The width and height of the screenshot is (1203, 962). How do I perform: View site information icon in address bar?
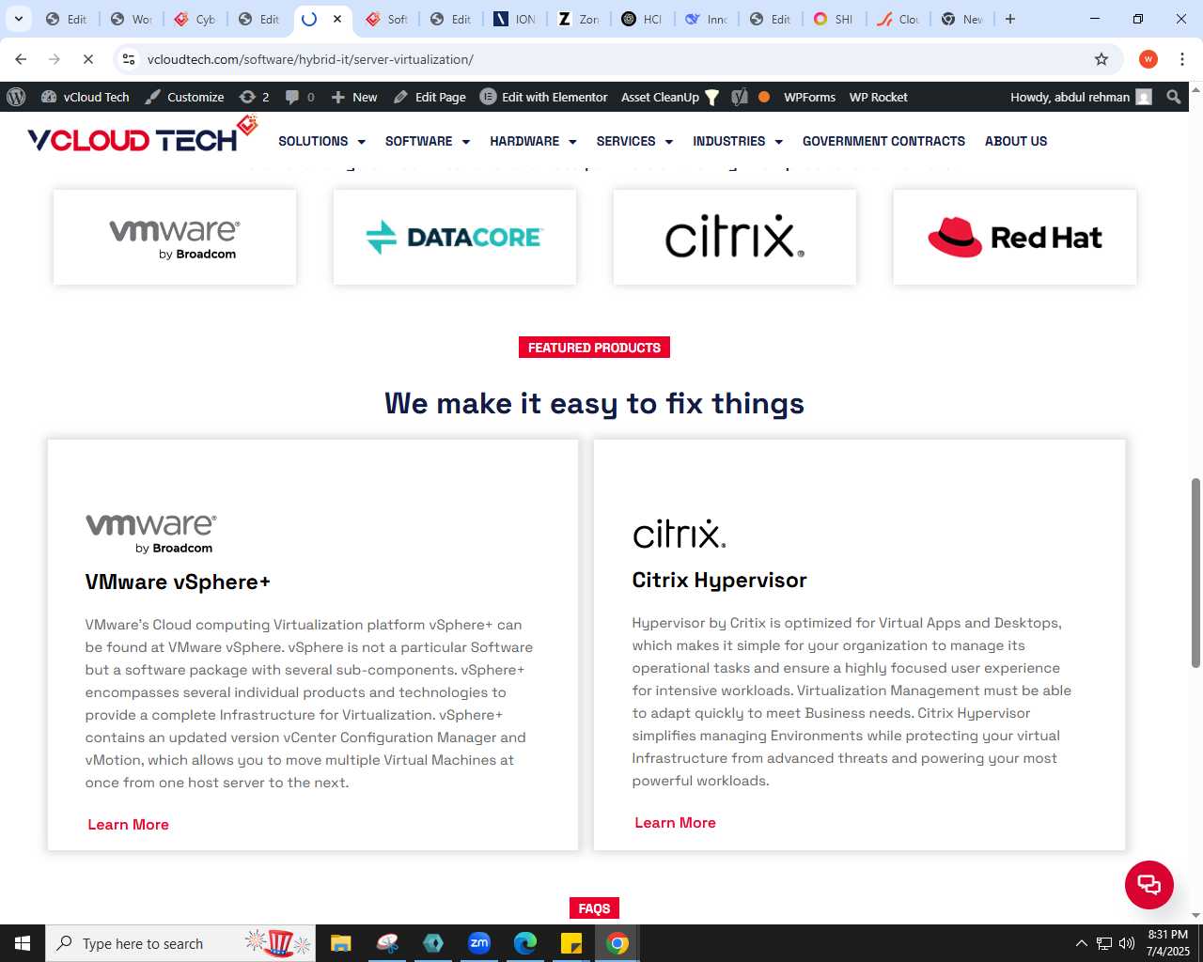(x=130, y=59)
